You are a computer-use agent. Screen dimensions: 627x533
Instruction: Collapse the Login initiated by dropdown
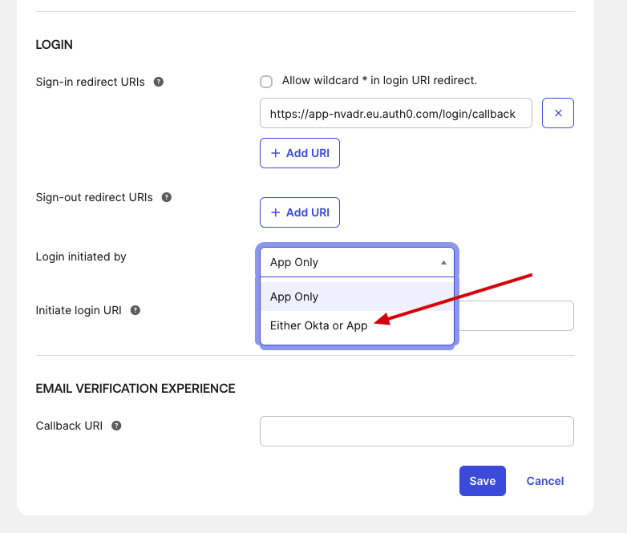coord(356,262)
